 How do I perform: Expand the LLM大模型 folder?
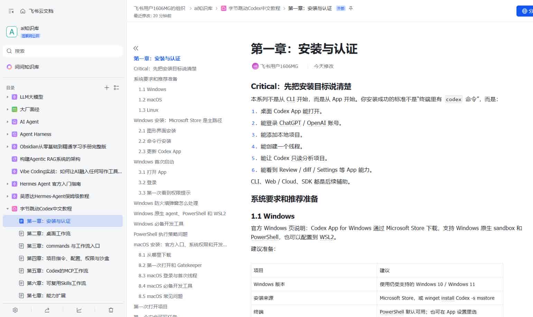(8, 97)
